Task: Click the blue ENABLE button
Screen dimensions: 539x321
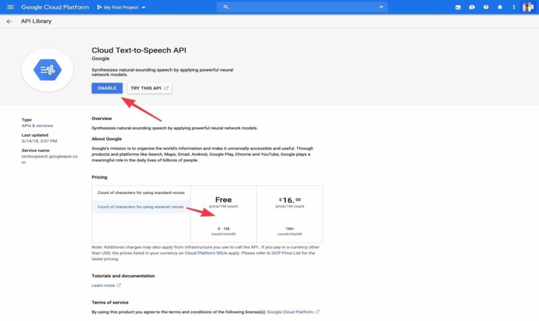Action: pos(107,88)
